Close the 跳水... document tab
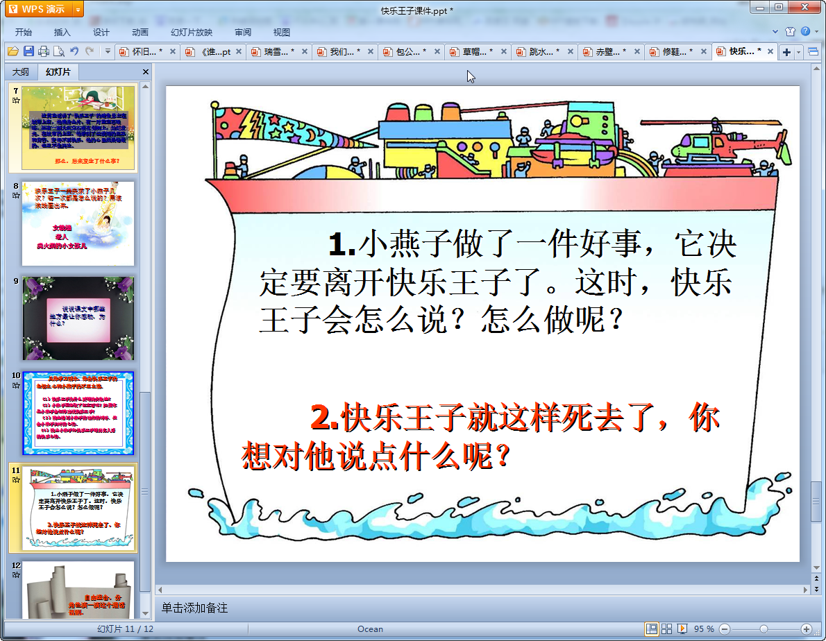 [570, 51]
